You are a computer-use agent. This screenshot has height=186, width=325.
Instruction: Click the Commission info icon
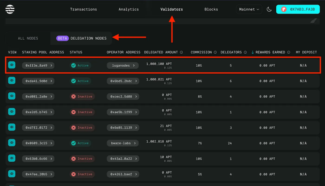tap(215, 52)
